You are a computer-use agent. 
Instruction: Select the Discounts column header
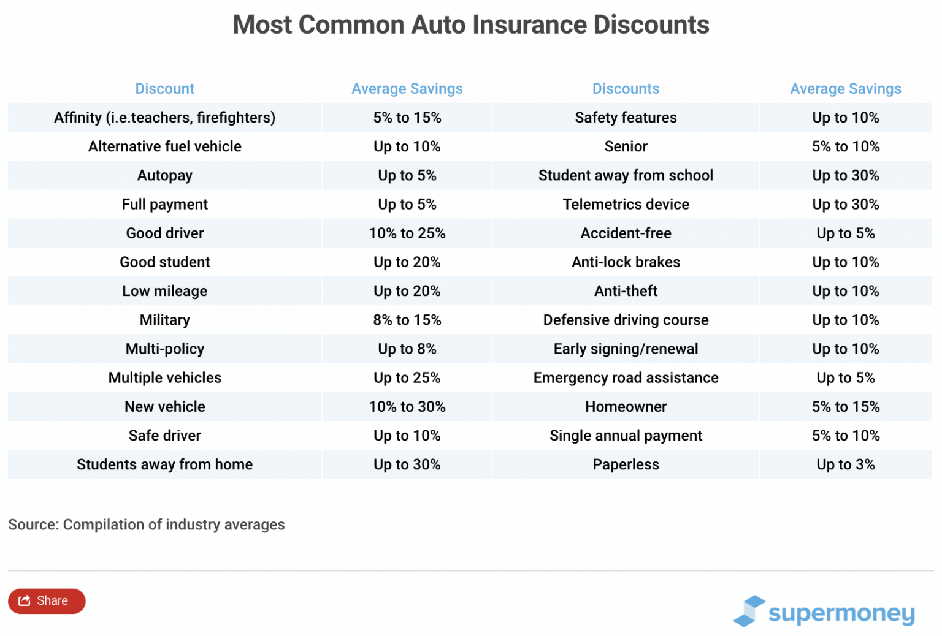(x=626, y=88)
